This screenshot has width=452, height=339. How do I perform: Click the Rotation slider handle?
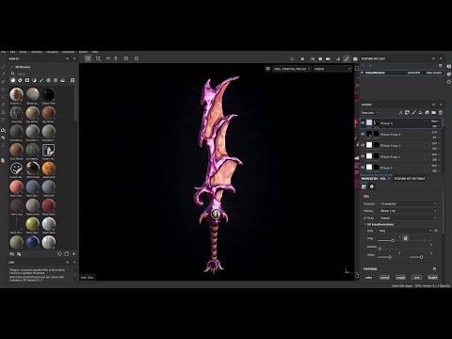coord(379,249)
